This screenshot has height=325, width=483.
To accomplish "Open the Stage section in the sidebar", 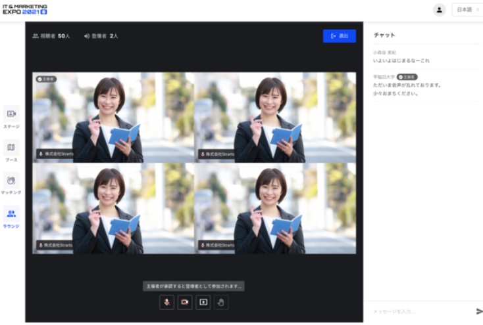I will [x=11, y=117].
